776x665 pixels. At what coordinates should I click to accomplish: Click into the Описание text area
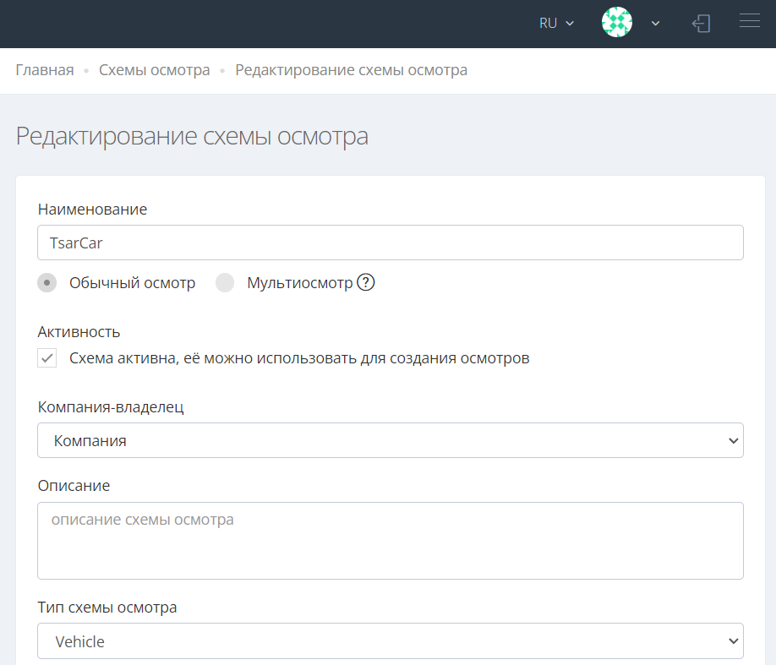coord(390,541)
